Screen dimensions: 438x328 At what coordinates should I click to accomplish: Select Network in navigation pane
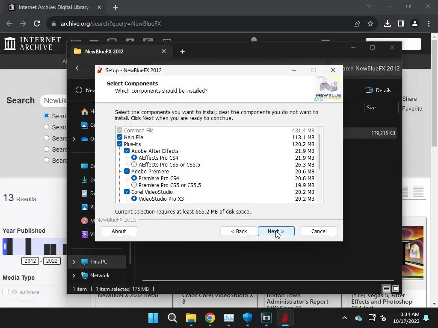click(x=100, y=275)
